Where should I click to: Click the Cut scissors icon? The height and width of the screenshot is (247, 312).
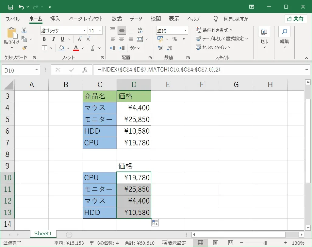(x=24, y=30)
